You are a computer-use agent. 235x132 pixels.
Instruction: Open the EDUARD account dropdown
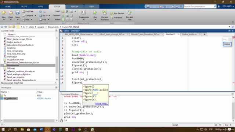click(x=228, y=7)
